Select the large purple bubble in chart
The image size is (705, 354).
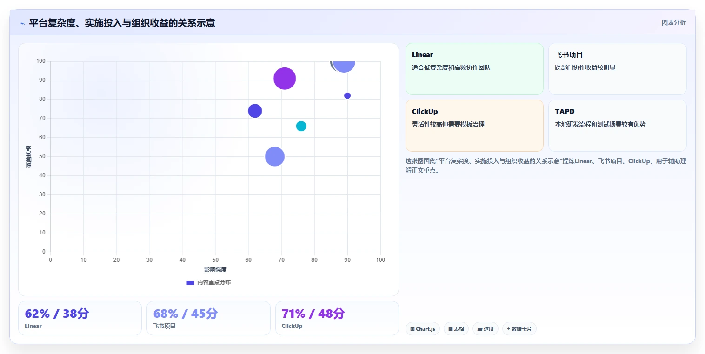[285, 78]
